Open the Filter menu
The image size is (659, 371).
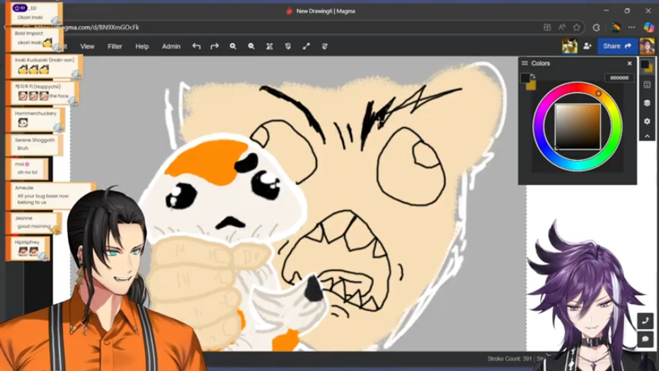(115, 47)
